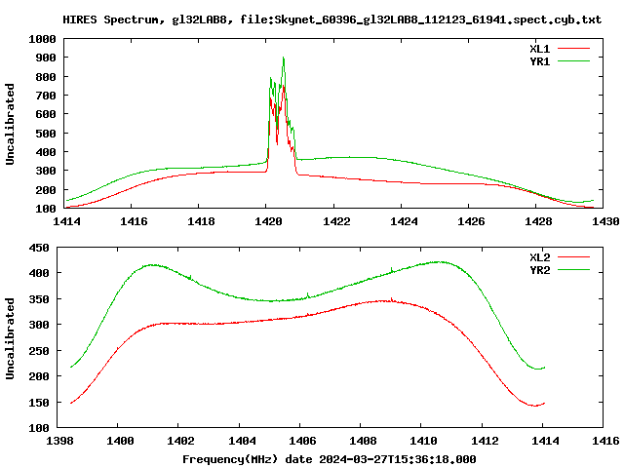Select the YR1 legend label
This screenshot has height=468, width=624.
click(539, 61)
